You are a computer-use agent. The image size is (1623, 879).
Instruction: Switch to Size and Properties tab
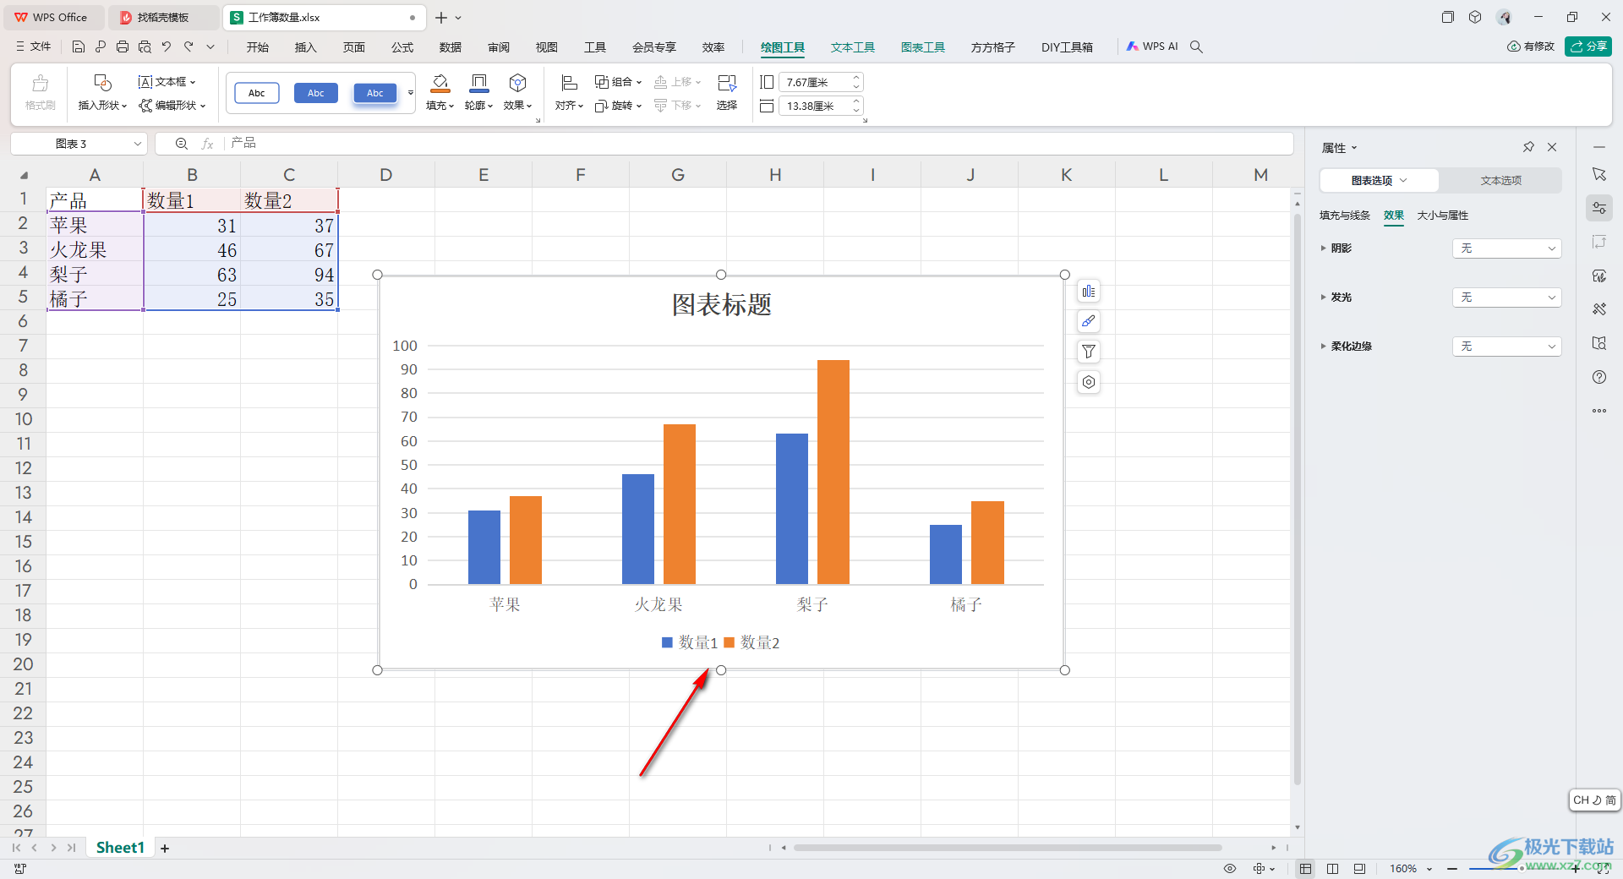(x=1442, y=216)
